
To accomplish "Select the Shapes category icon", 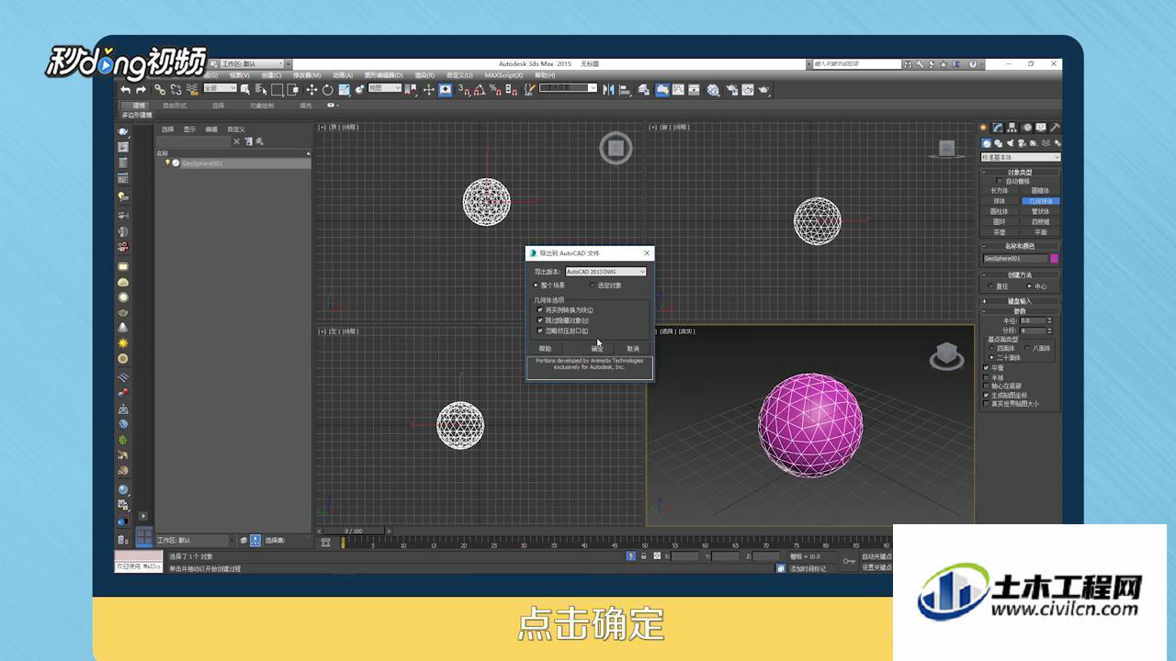I will click(x=998, y=143).
